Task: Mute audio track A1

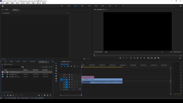Action: (72, 82)
